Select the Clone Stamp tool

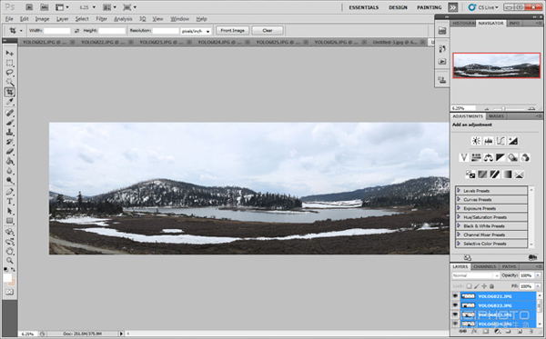pyautogui.click(x=9, y=132)
